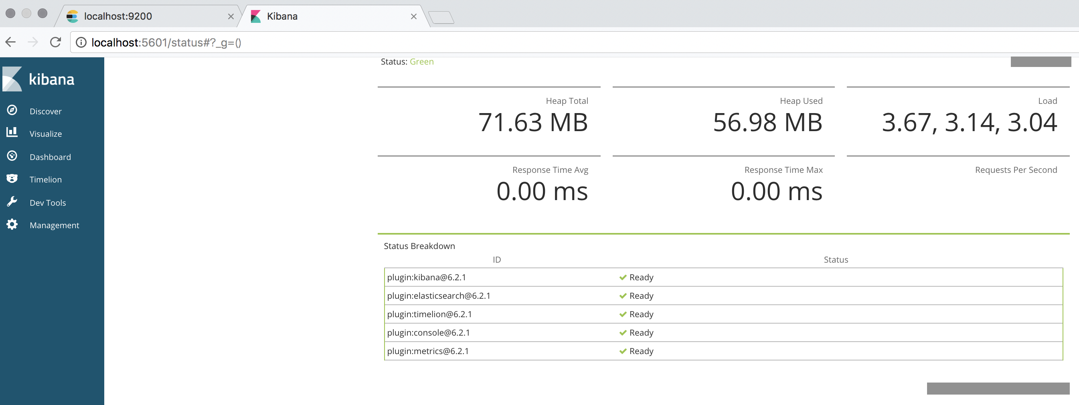1079x405 pixels.
Task: Close the localhost:9200 tab
Action: 231,16
